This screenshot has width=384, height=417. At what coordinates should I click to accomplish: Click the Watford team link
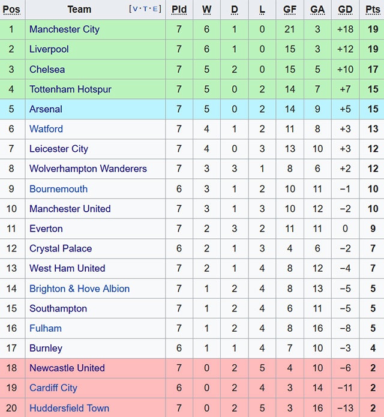tap(46, 129)
